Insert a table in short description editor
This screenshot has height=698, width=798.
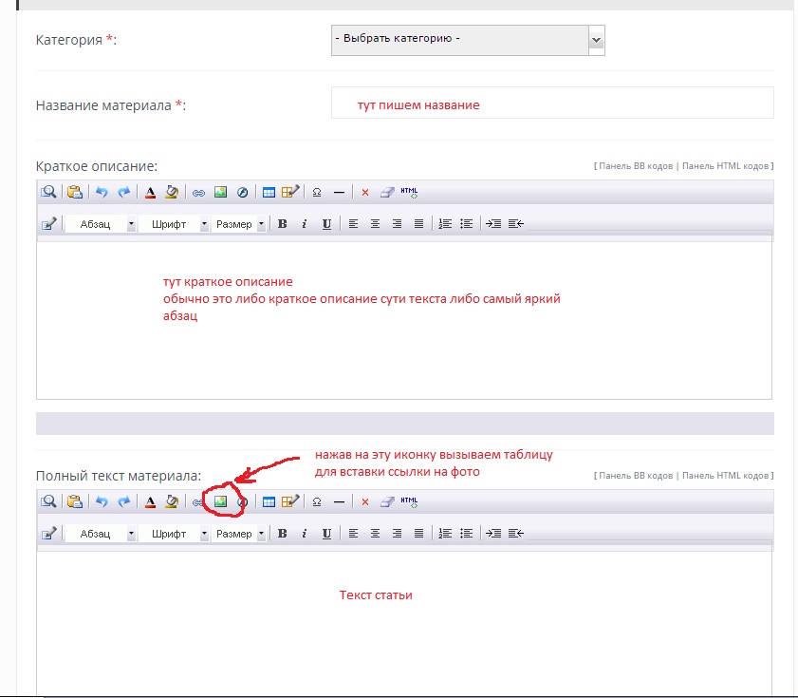click(x=269, y=192)
